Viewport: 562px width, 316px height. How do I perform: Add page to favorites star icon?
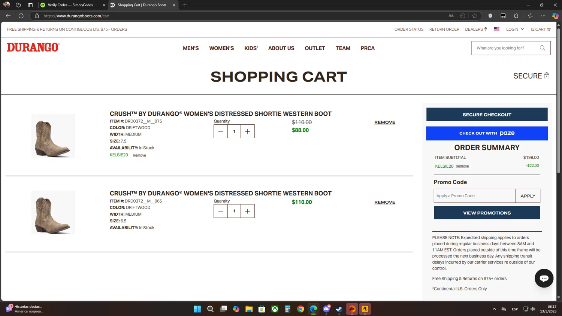click(475, 16)
